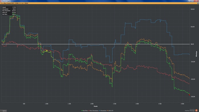Click the 500 x-axis label
199x112 pixels.
click(24, 104)
